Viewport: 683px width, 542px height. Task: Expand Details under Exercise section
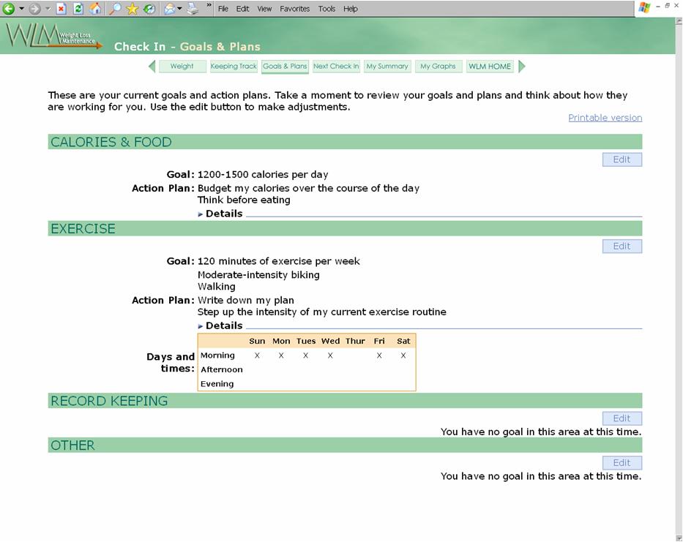[220, 325]
